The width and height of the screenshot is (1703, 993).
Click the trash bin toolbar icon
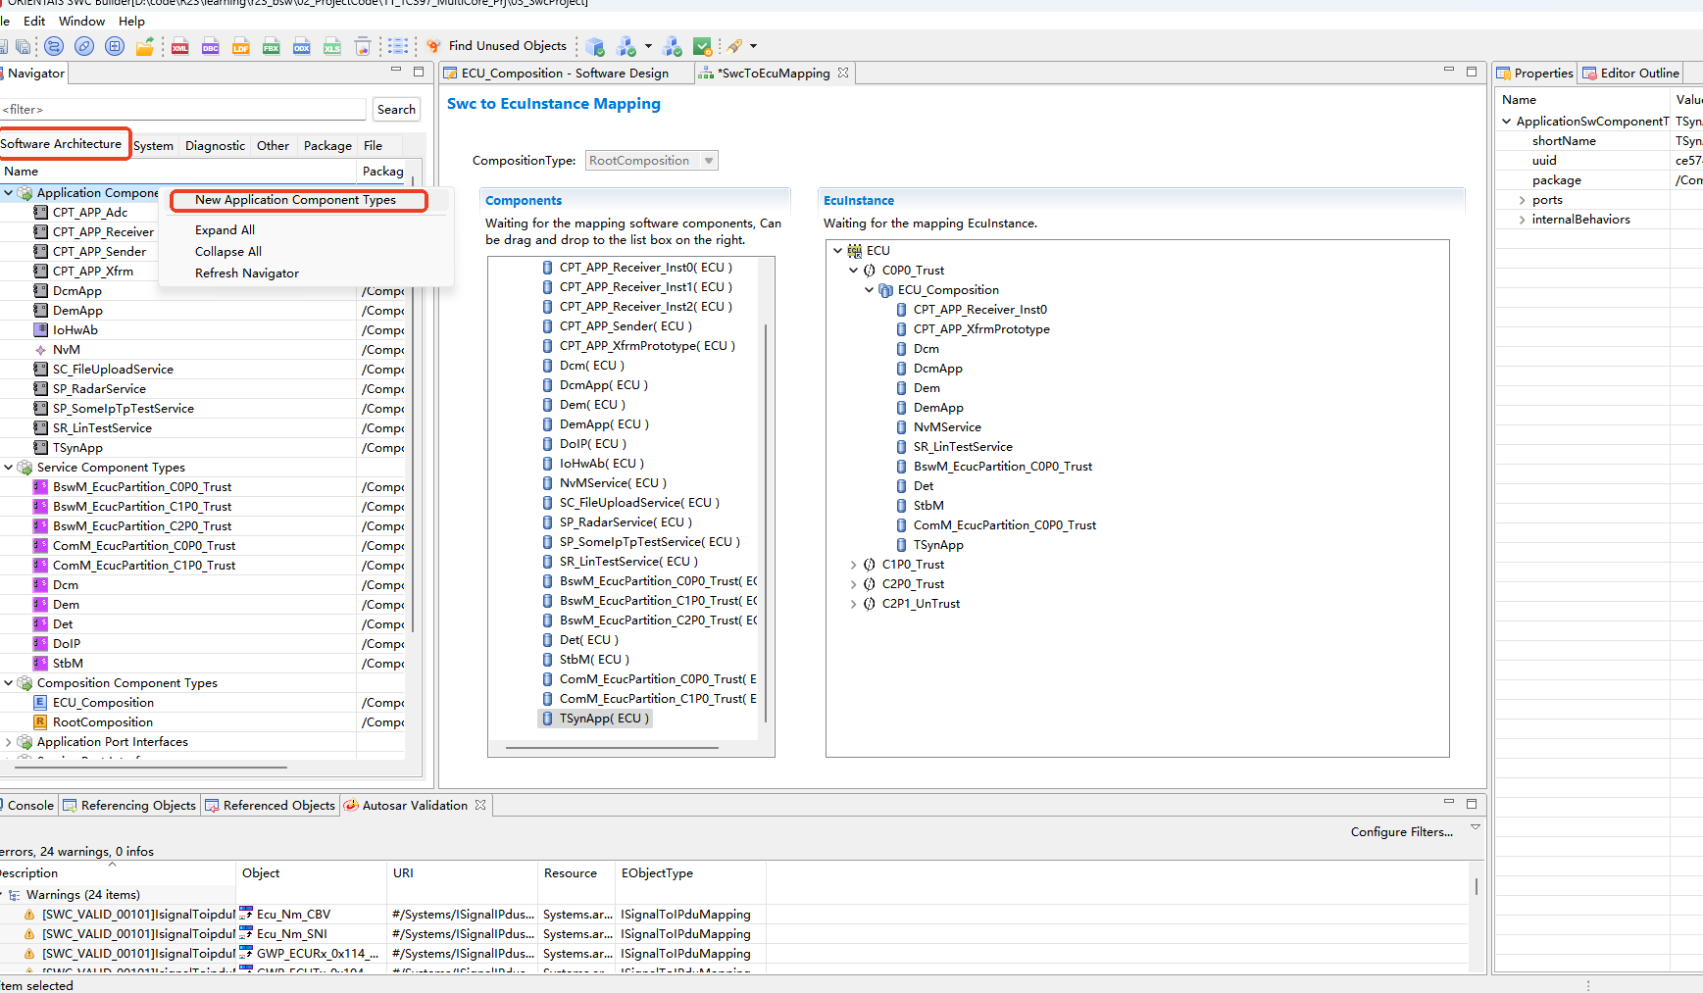(363, 46)
